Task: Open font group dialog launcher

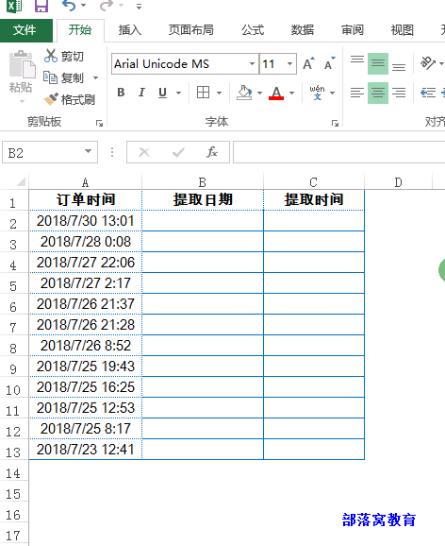Action: pyautogui.click(x=335, y=123)
